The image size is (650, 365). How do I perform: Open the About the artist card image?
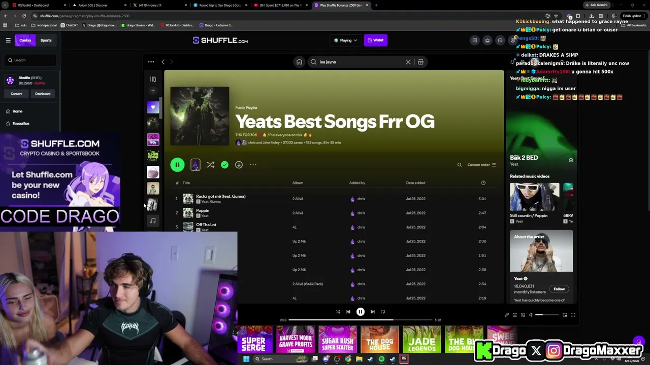tap(541, 251)
